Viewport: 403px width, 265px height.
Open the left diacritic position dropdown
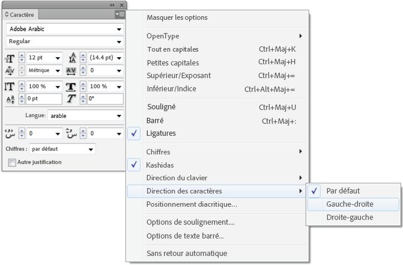[58, 133]
